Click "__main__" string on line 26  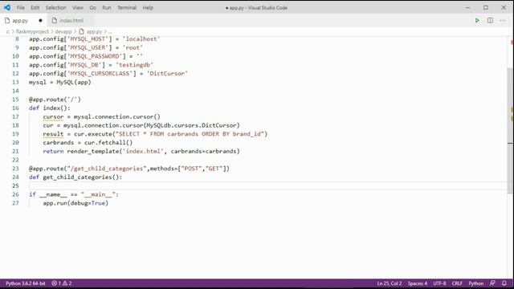point(98,194)
